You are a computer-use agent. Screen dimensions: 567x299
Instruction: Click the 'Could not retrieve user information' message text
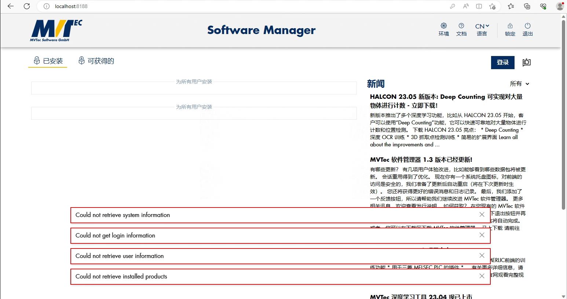point(120,256)
